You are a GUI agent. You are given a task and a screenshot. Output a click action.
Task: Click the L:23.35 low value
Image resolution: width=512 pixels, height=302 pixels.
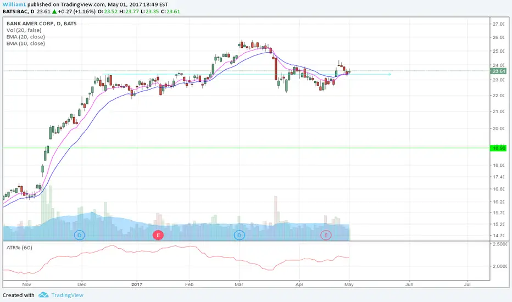click(x=149, y=12)
